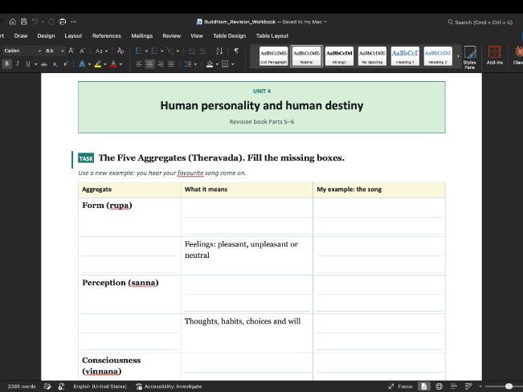Align text to the left
The width and height of the screenshot is (523, 392).
139,64
